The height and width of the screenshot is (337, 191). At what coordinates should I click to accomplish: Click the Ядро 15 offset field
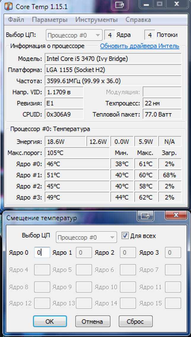[173, 303]
